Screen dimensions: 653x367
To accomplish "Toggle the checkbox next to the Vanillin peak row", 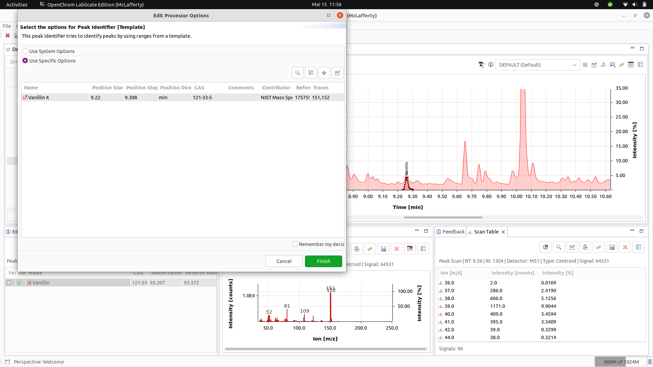I will (x=9, y=282).
